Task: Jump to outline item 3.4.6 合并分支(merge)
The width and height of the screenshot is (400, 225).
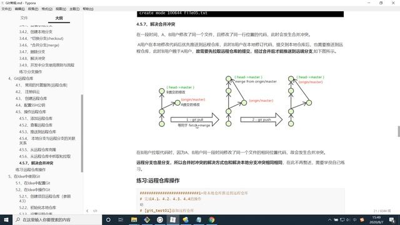Action: pyautogui.click(x=39, y=45)
